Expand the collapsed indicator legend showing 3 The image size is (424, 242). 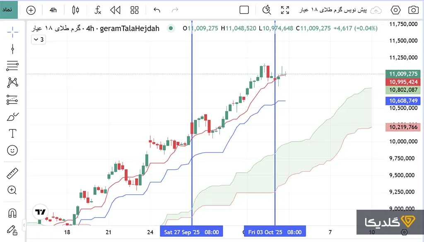(39, 40)
